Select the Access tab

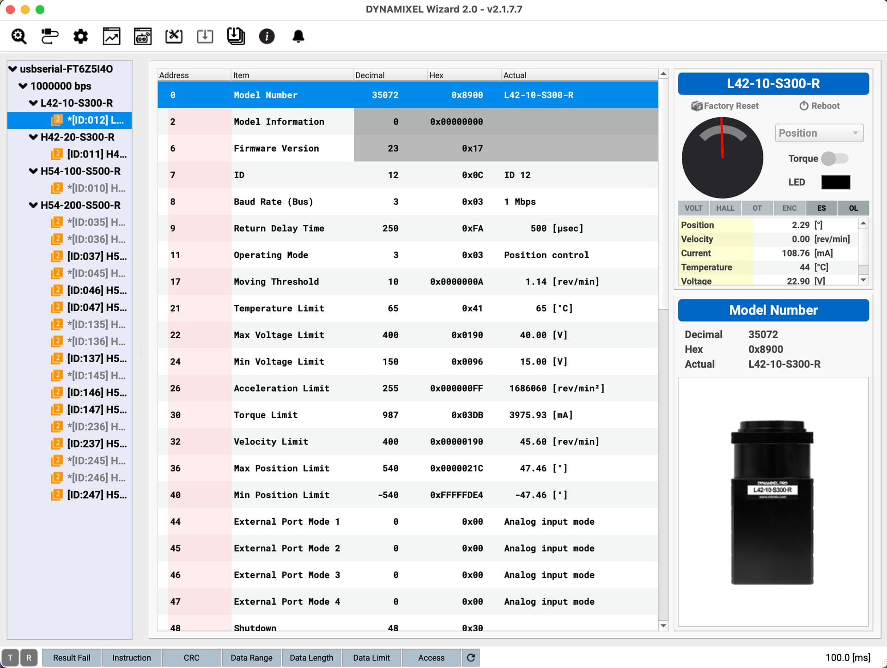pyautogui.click(x=431, y=657)
